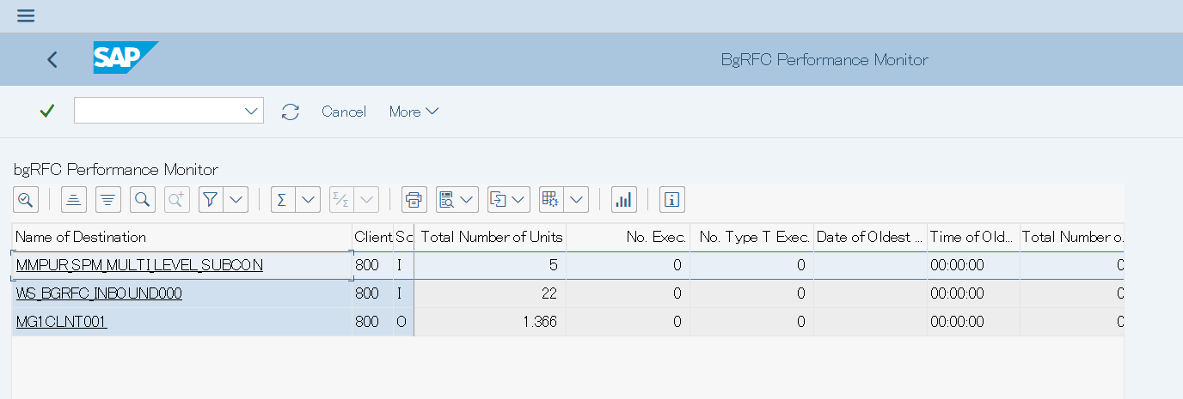Image resolution: width=1183 pixels, height=399 pixels.
Task: Open the hamburger menu at top left
Action: coord(26,16)
